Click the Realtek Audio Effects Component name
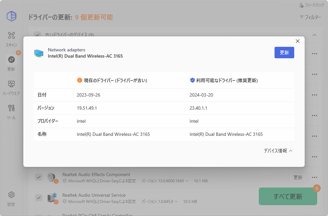This screenshot has height=216, width=328. point(96,174)
